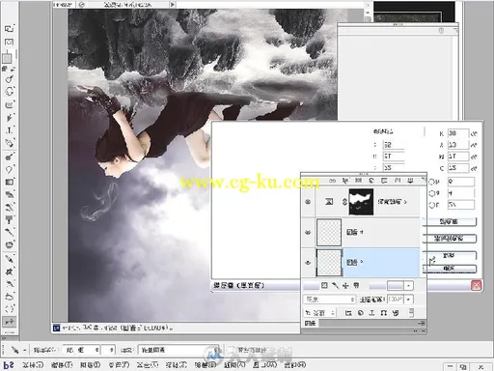Select the b radio button in color picker
The height and width of the screenshot is (371, 494).
pos(431,182)
